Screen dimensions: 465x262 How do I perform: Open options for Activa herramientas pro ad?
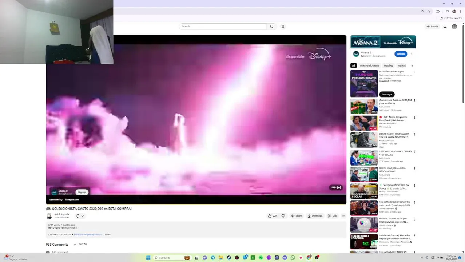click(x=414, y=72)
